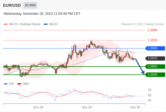Click the 30 MIN timeframe button

coord(30,5)
